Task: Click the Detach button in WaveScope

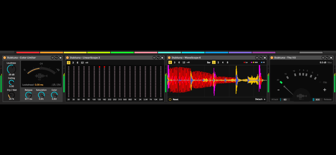Action: 260,99
